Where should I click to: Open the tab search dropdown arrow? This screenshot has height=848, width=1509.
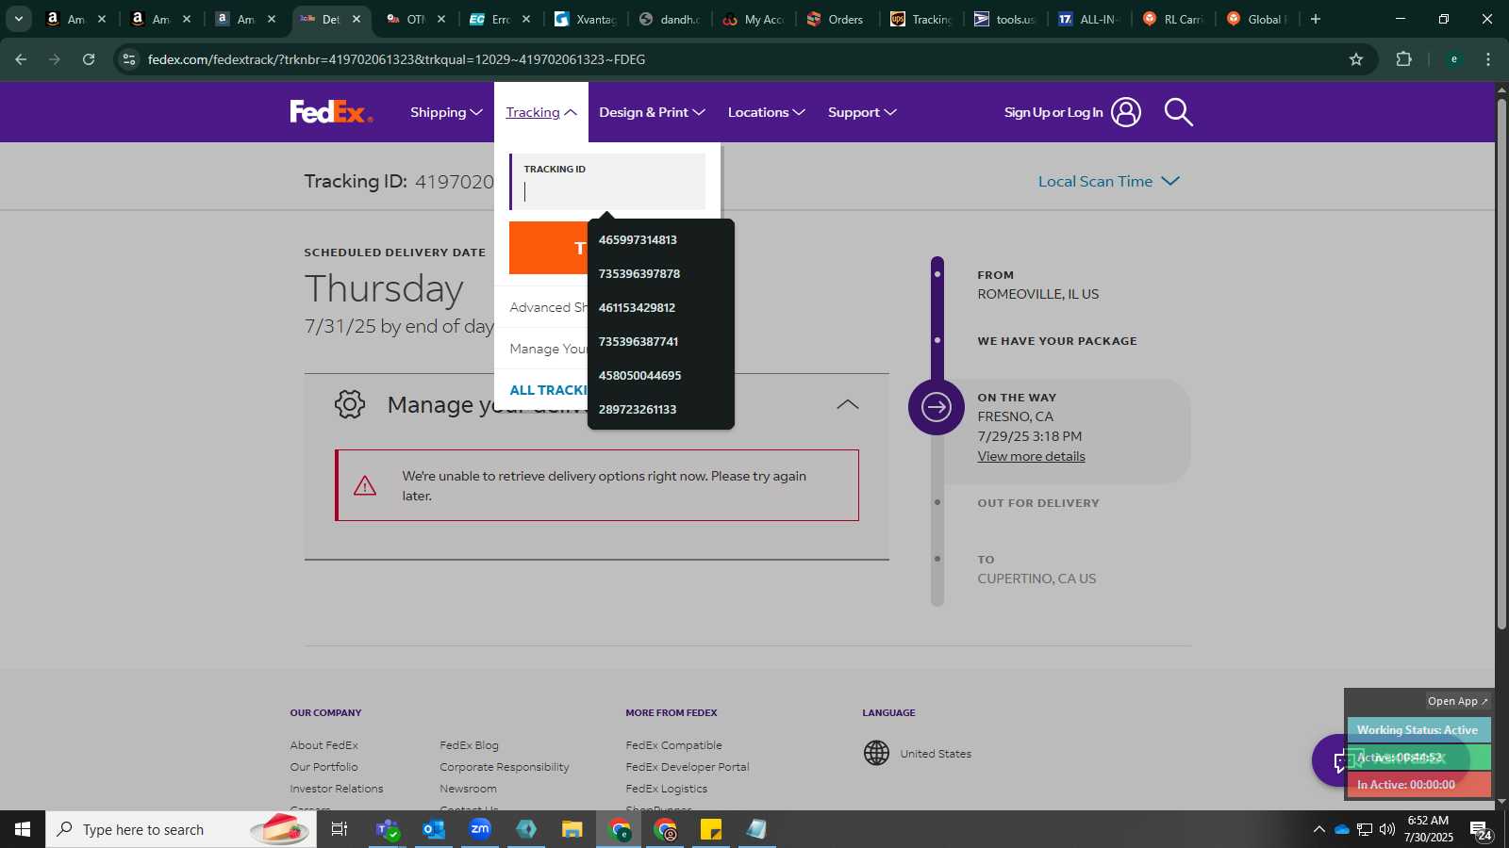coord(18,19)
